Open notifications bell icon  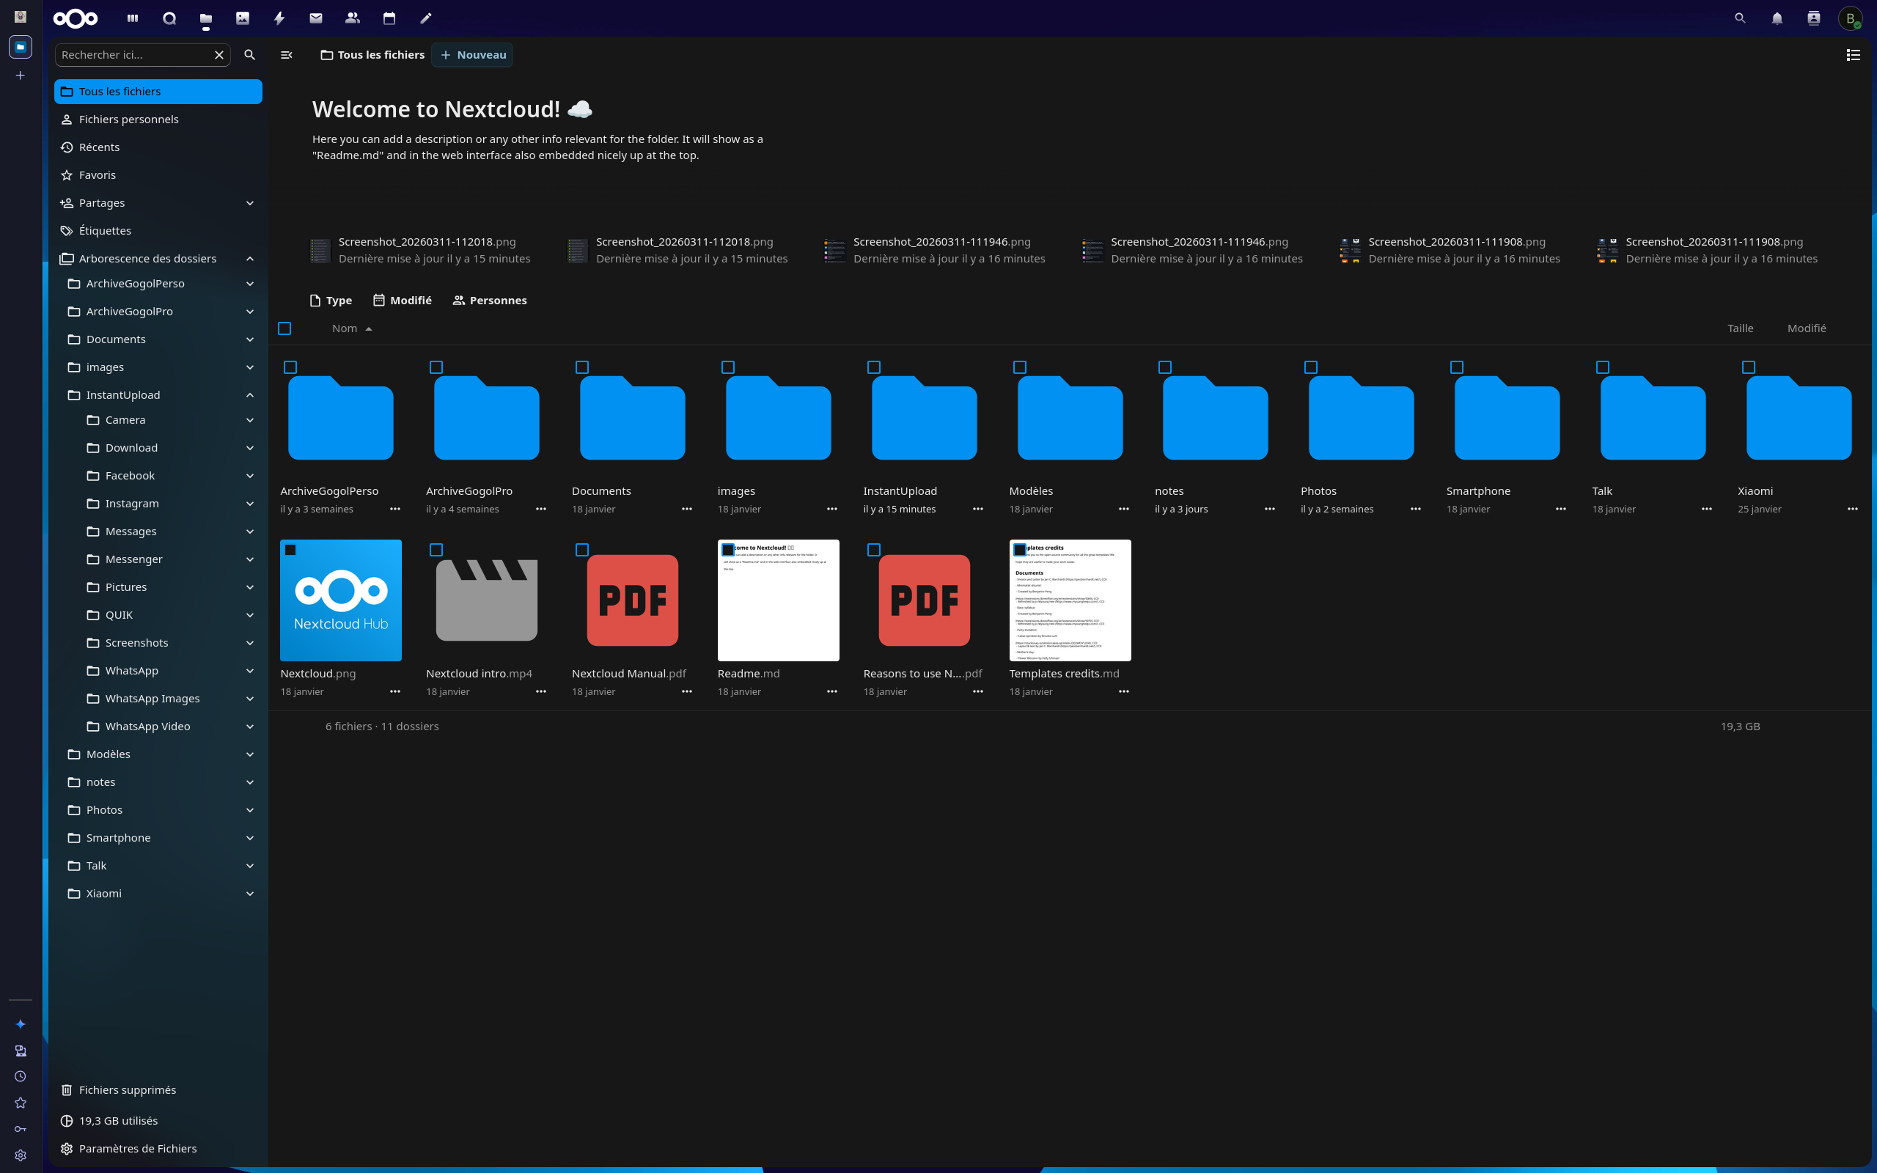1777,18
